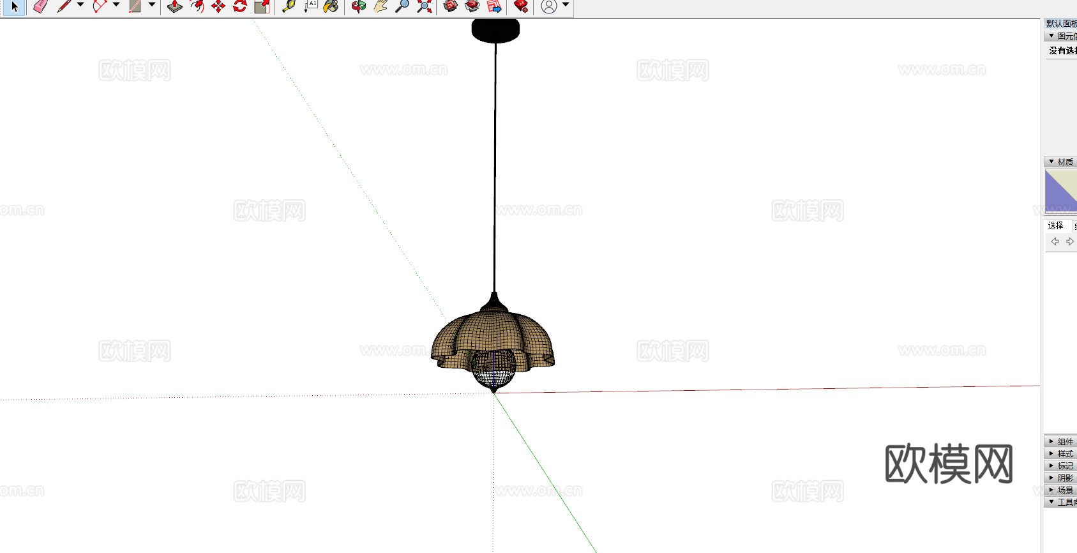
Task: Activate the Line pencil tool
Action: pyautogui.click(x=64, y=6)
